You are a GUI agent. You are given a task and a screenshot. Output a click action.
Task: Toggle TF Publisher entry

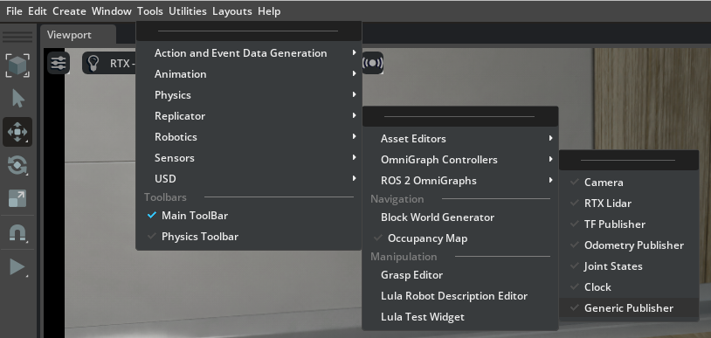coord(629,224)
